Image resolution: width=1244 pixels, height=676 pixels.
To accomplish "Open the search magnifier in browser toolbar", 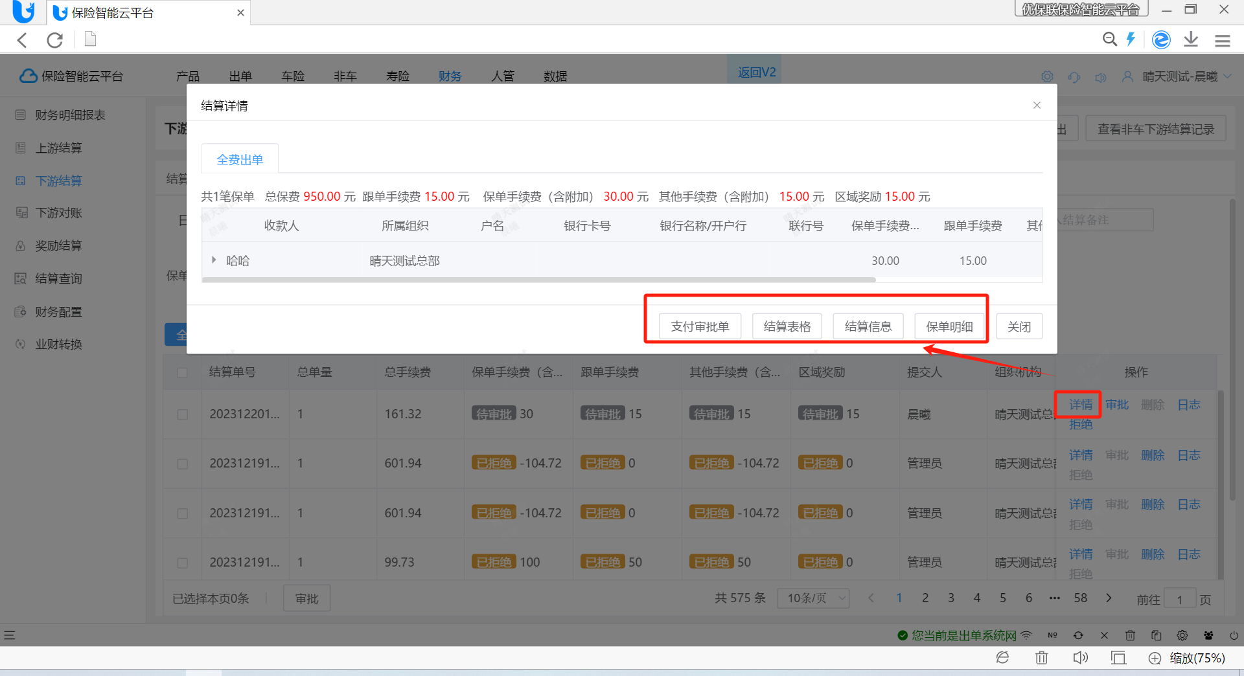I will tap(1109, 39).
